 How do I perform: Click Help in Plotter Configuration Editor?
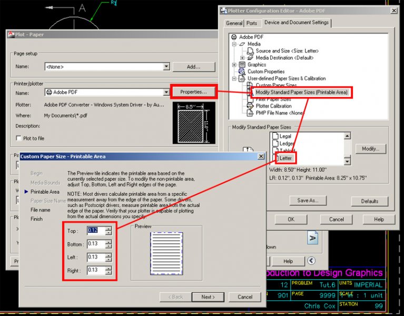tap(379, 219)
